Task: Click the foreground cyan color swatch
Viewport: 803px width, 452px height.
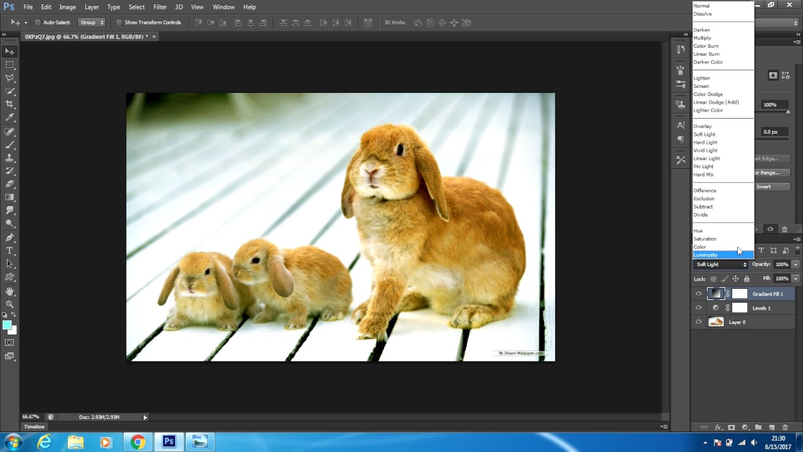Action: [7, 325]
